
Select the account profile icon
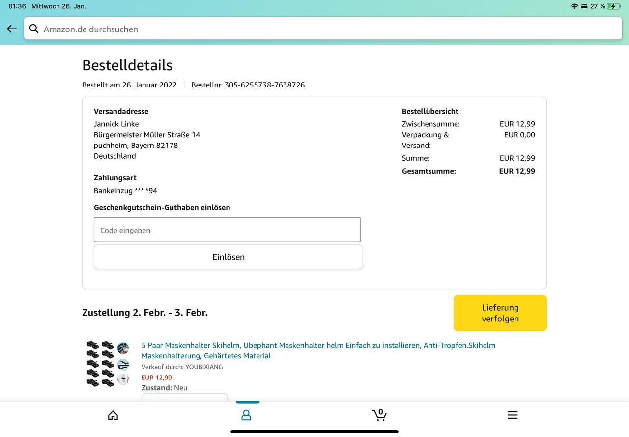pos(246,415)
